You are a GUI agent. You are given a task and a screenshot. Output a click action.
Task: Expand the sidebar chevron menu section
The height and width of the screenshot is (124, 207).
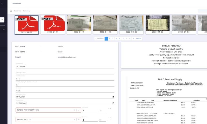(4, 30)
